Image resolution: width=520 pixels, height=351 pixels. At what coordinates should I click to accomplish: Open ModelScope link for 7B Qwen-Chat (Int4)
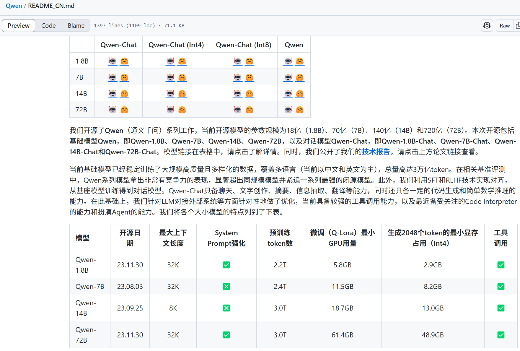[170, 77]
